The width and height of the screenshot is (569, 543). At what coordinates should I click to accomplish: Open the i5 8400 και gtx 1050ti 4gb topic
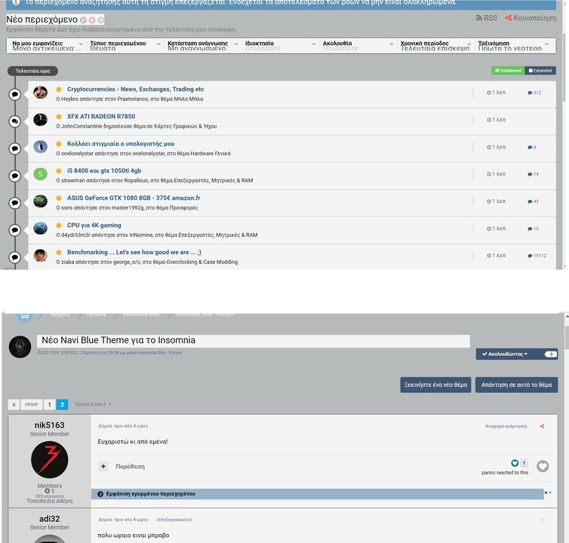tap(104, 171)
